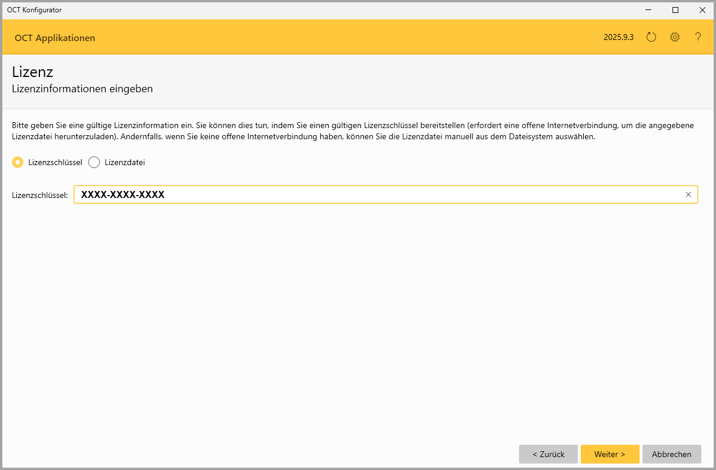Go back with the Zurück button
Viewport: 716px width, 470px height.
click(x=548, y=454)
